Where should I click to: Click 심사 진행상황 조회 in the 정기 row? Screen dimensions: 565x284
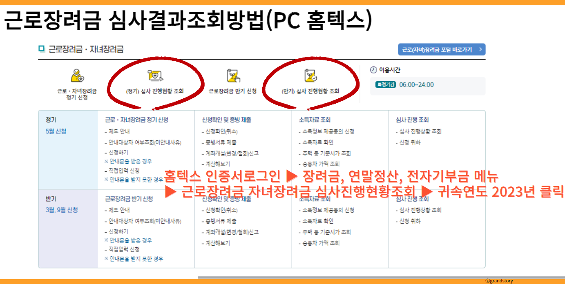418,131
